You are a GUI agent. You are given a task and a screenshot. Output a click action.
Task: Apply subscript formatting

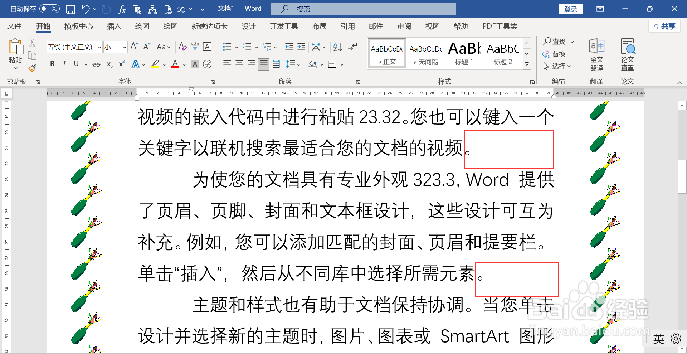click(110, 64)
